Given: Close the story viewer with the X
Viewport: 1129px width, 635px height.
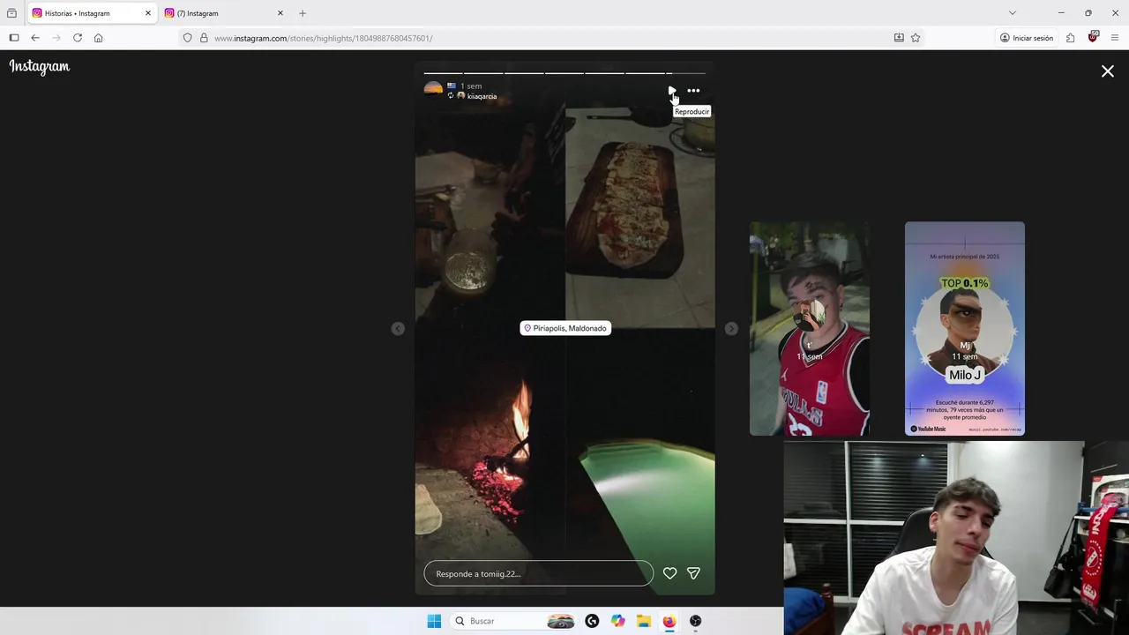Looking at the screenshot, I should click(1108, 71).
